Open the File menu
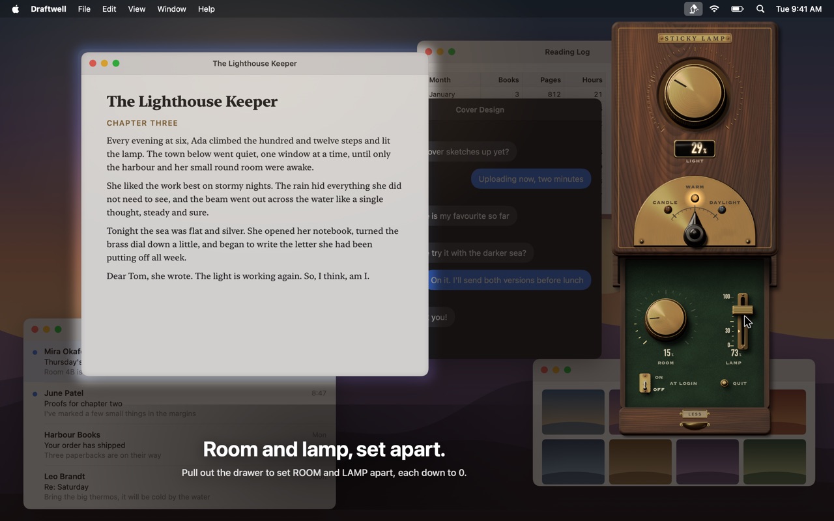Screen dimensions: 834x521 click(84, 9)
